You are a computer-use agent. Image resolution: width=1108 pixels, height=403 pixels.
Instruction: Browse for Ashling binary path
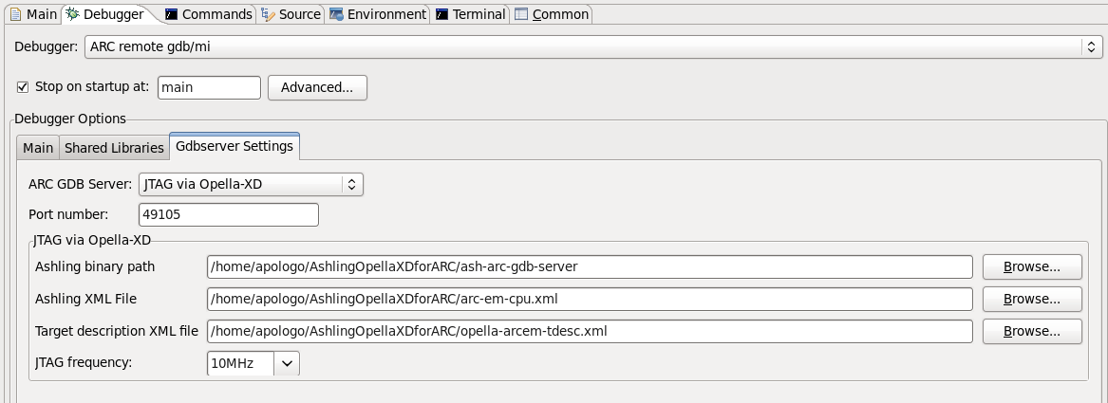[x=1032, y=266]
